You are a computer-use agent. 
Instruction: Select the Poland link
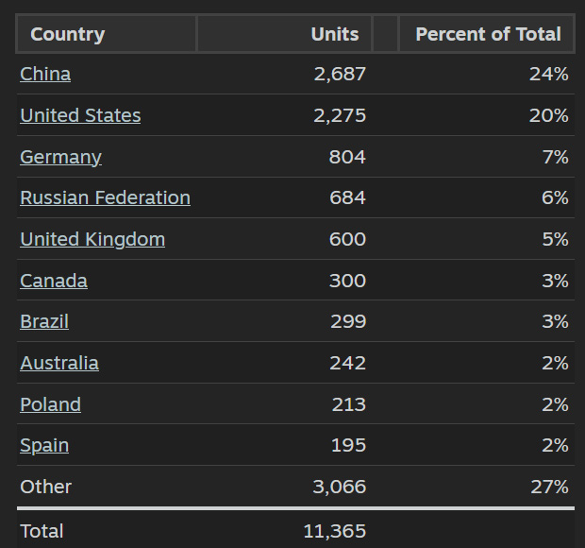(50, 404)
